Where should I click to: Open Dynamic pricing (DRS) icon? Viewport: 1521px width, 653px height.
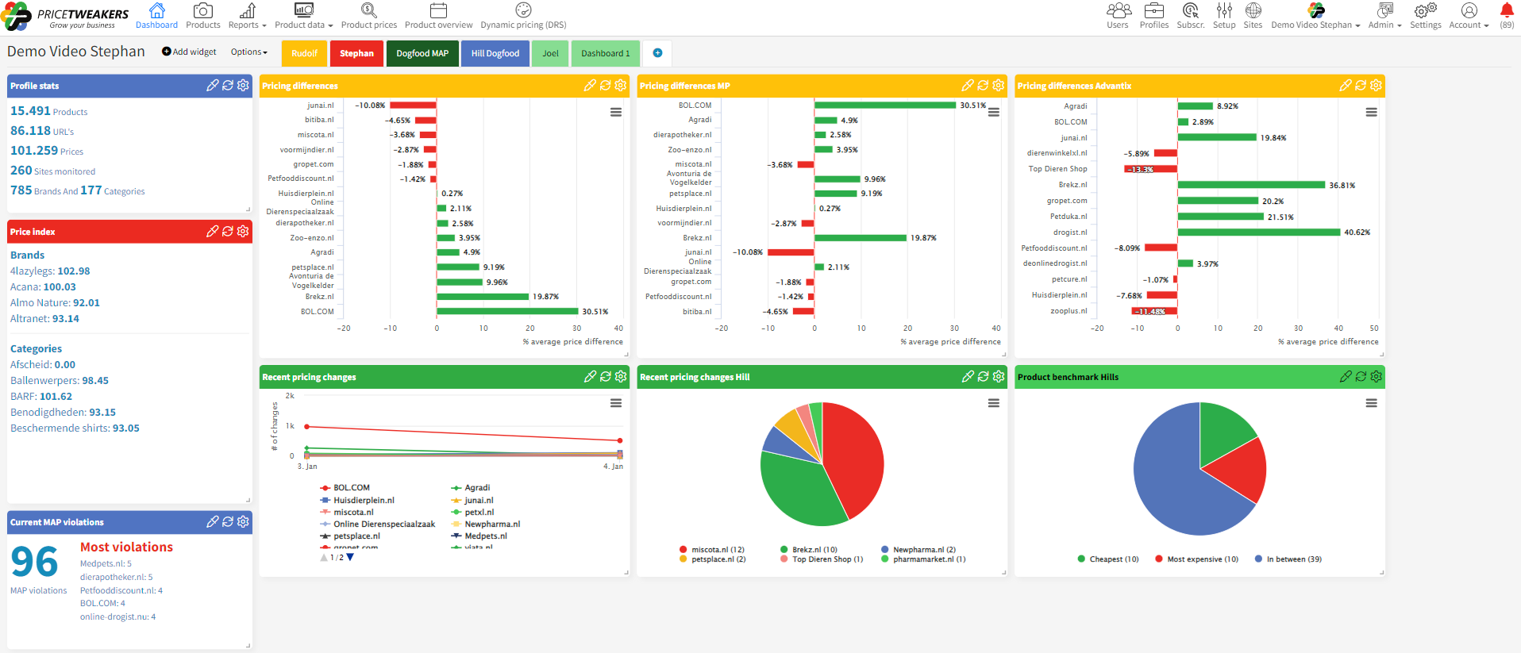(523, 10)
